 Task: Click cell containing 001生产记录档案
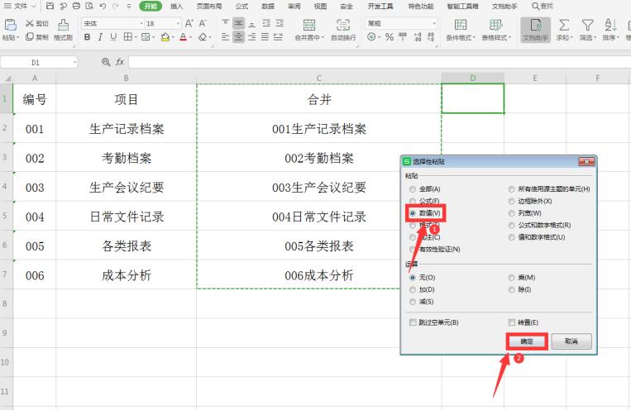point(318,129)
